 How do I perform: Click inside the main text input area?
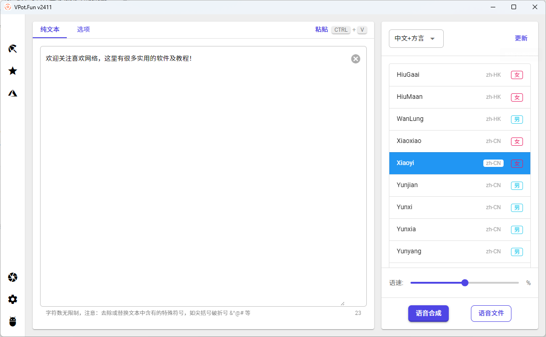pos(203,176)
